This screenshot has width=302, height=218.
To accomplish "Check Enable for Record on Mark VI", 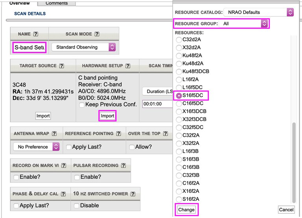I will [16, 177].
